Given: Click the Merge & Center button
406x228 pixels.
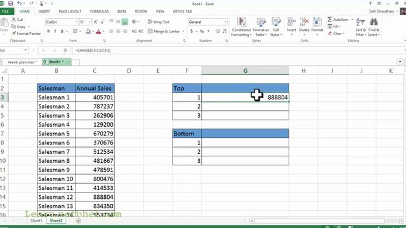Looking at the screenshot, I should 164,31.
